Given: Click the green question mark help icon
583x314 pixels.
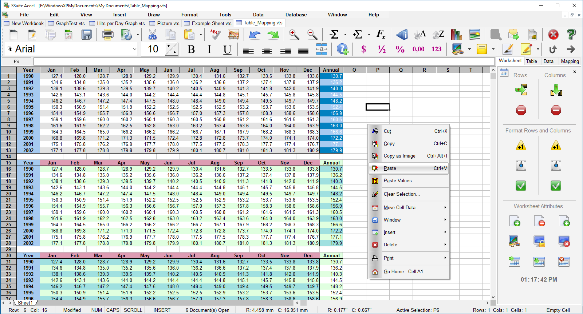Looking at the screenshot, I should point(571,35).
